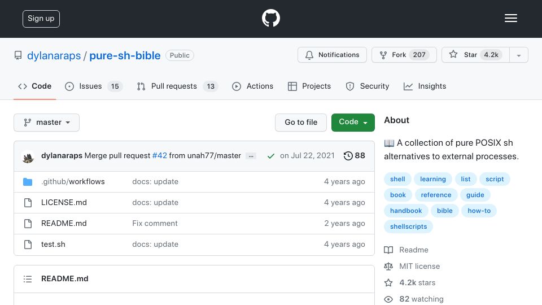Screen dimensions: 542x305
Task: Expand commit message ellipsis button
Action: coord(251,156)
